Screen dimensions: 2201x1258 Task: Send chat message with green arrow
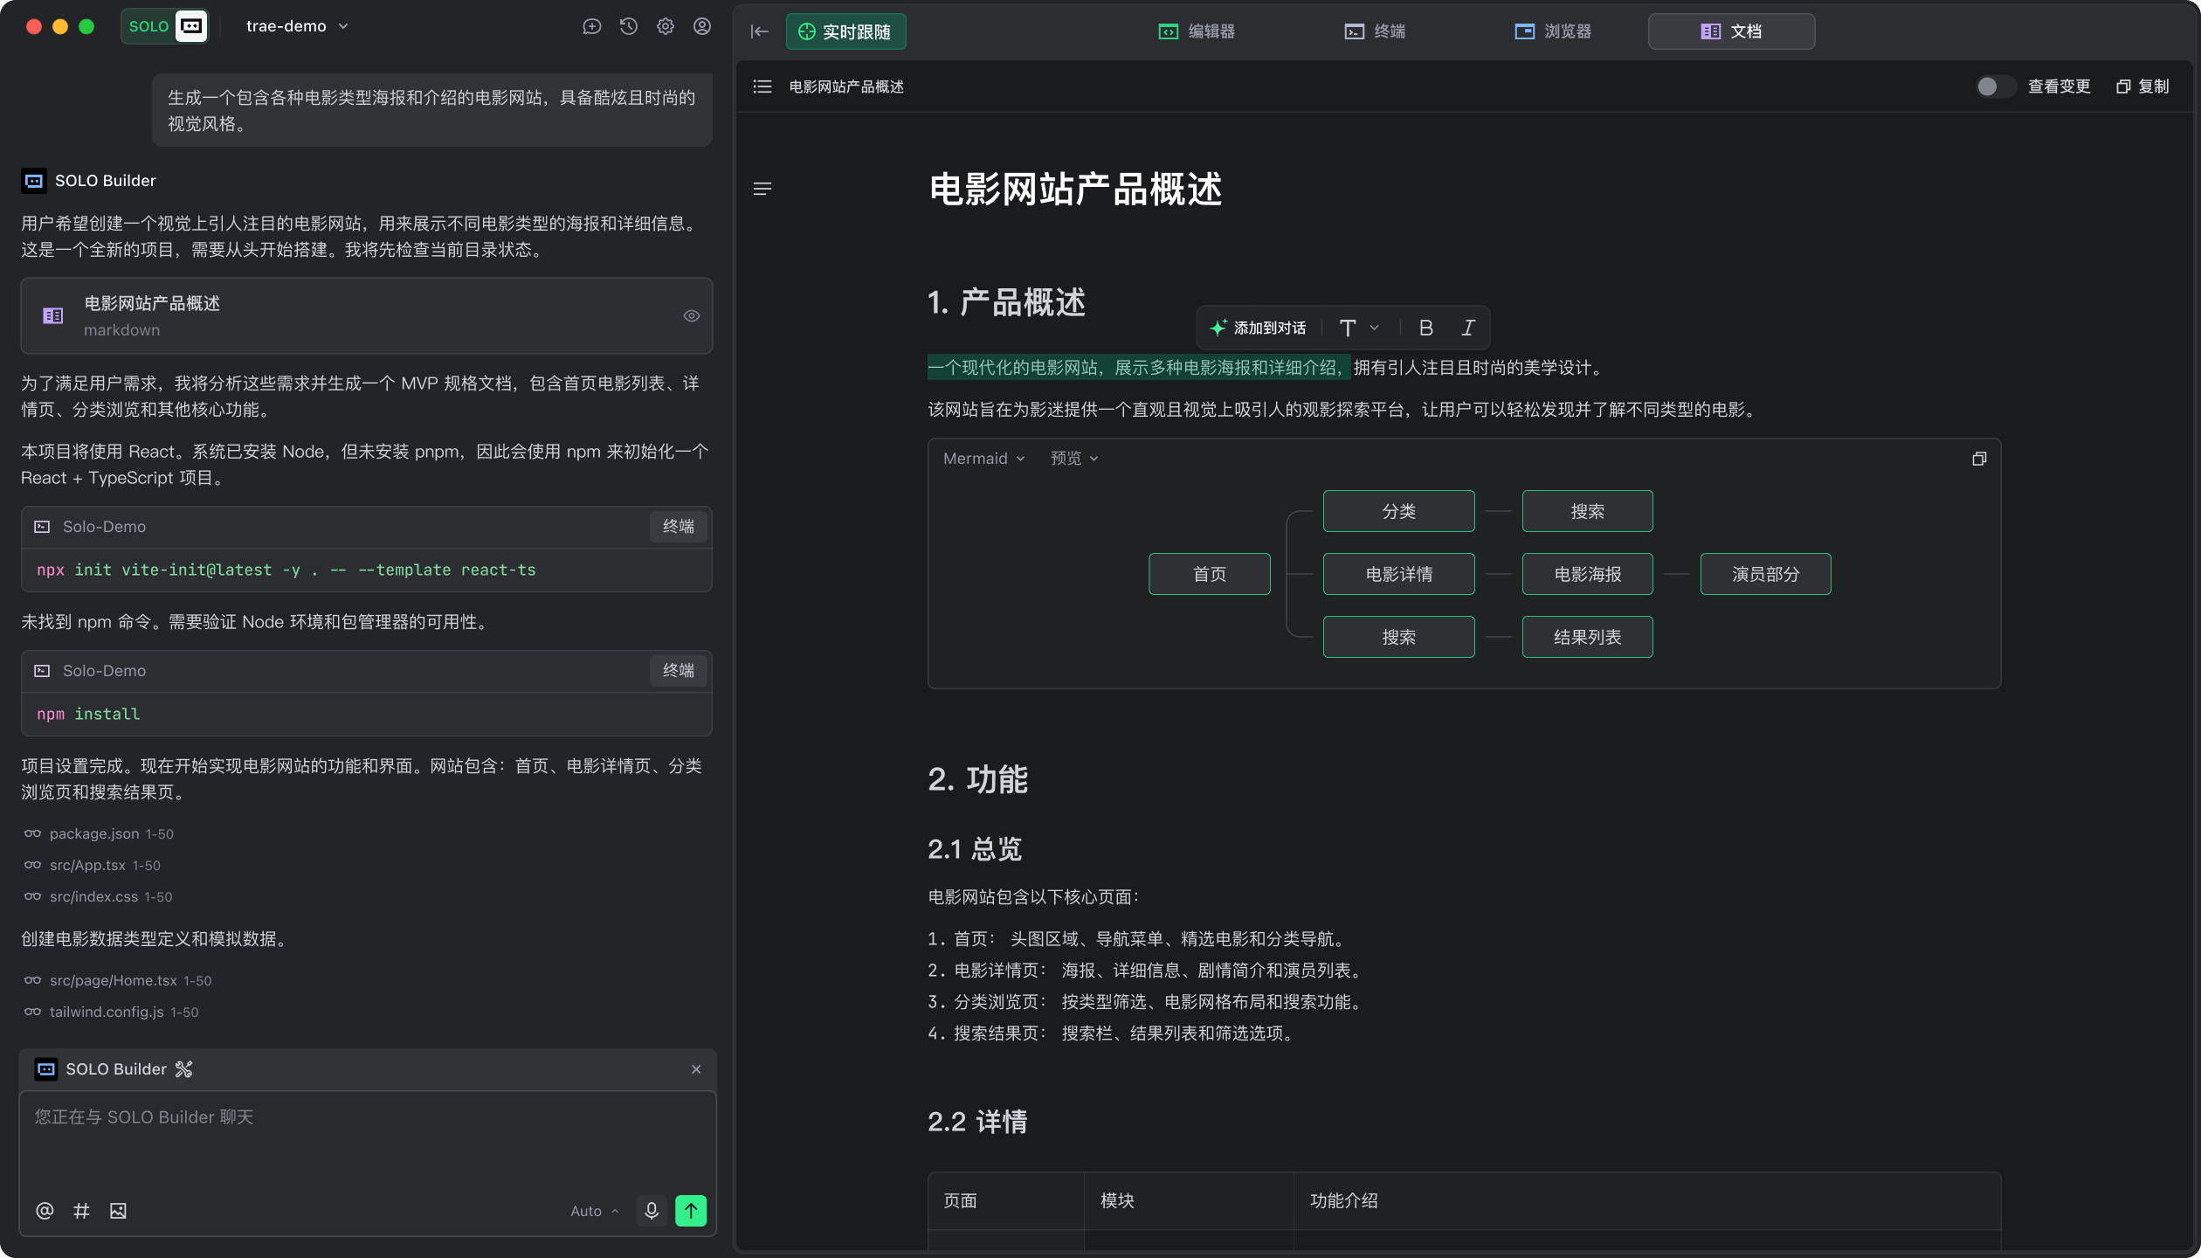[691, 1211]
